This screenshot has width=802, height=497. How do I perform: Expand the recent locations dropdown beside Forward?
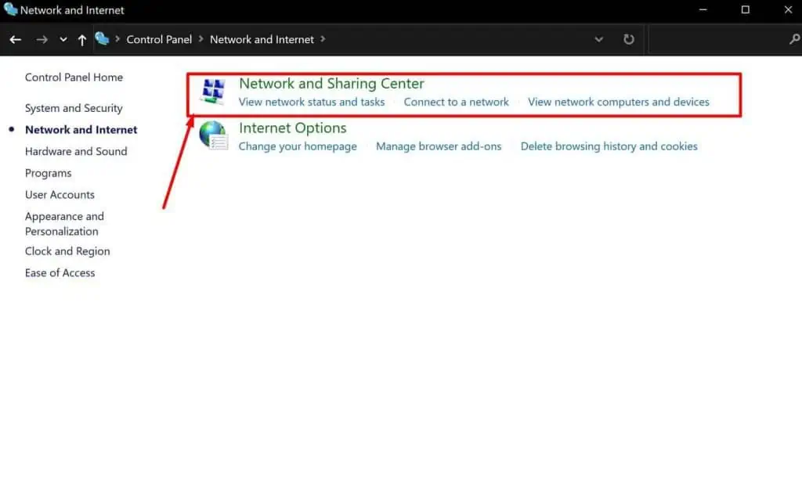[x=63, y=38]
